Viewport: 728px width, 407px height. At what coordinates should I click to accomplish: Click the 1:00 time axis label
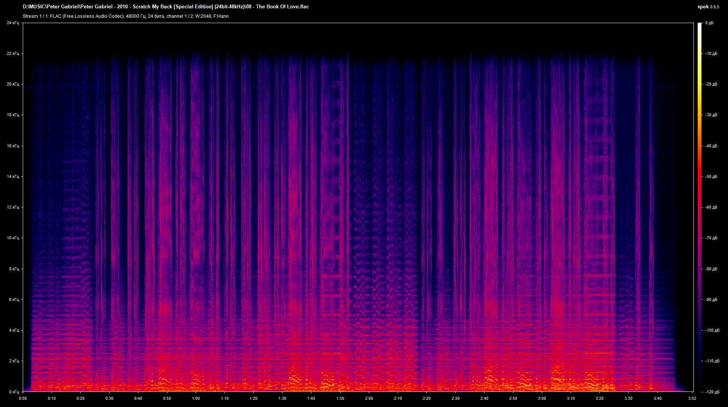[x=196, y=398]
